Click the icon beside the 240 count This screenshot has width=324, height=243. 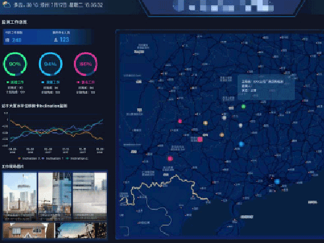click(x=7, y=40)
